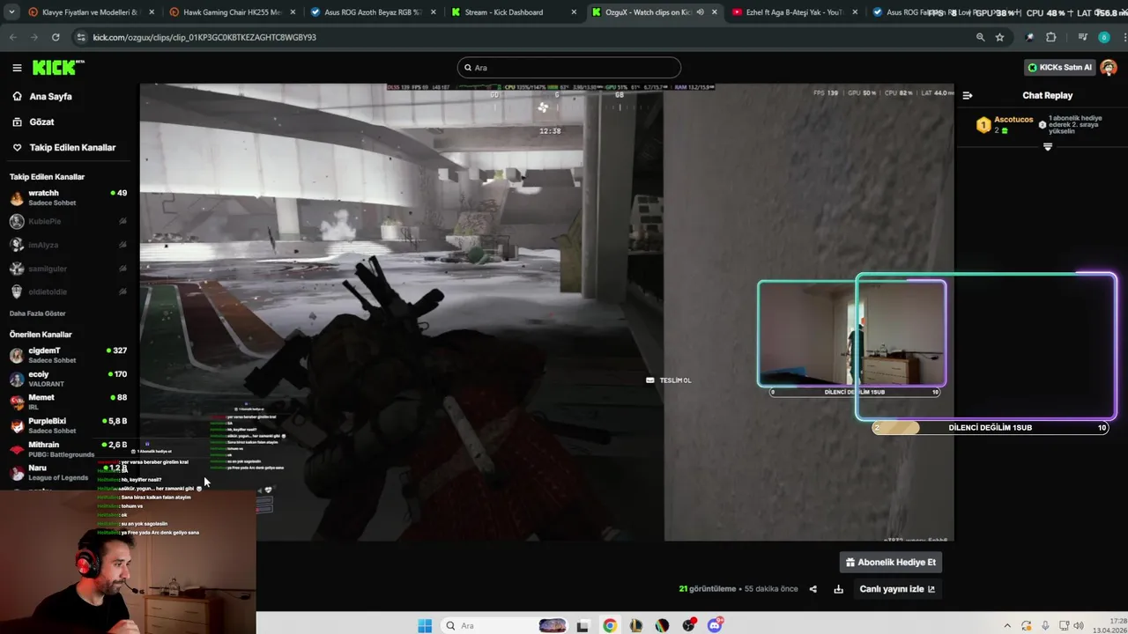Open Task View in taskbar

(x=583, y=626)
